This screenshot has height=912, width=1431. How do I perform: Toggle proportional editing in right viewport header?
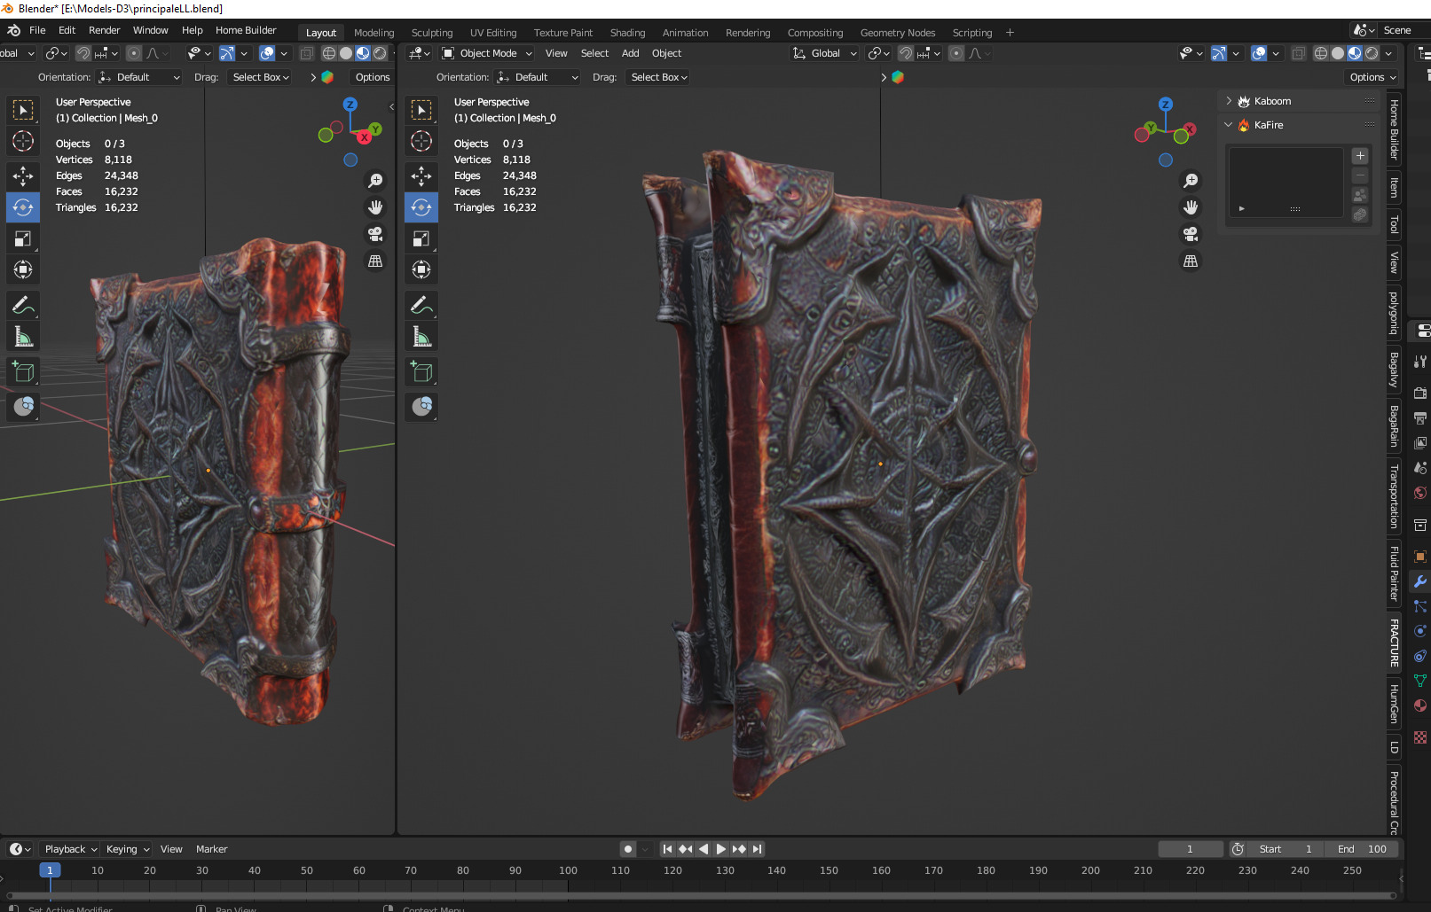[x=956, y=53]
